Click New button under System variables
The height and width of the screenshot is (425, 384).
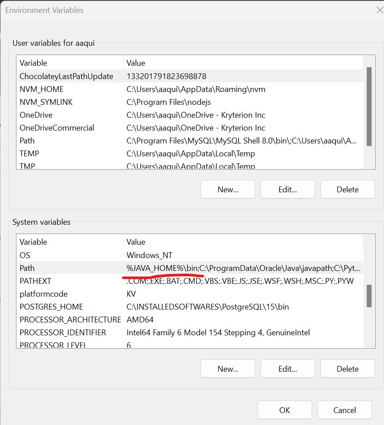(228, 369)
